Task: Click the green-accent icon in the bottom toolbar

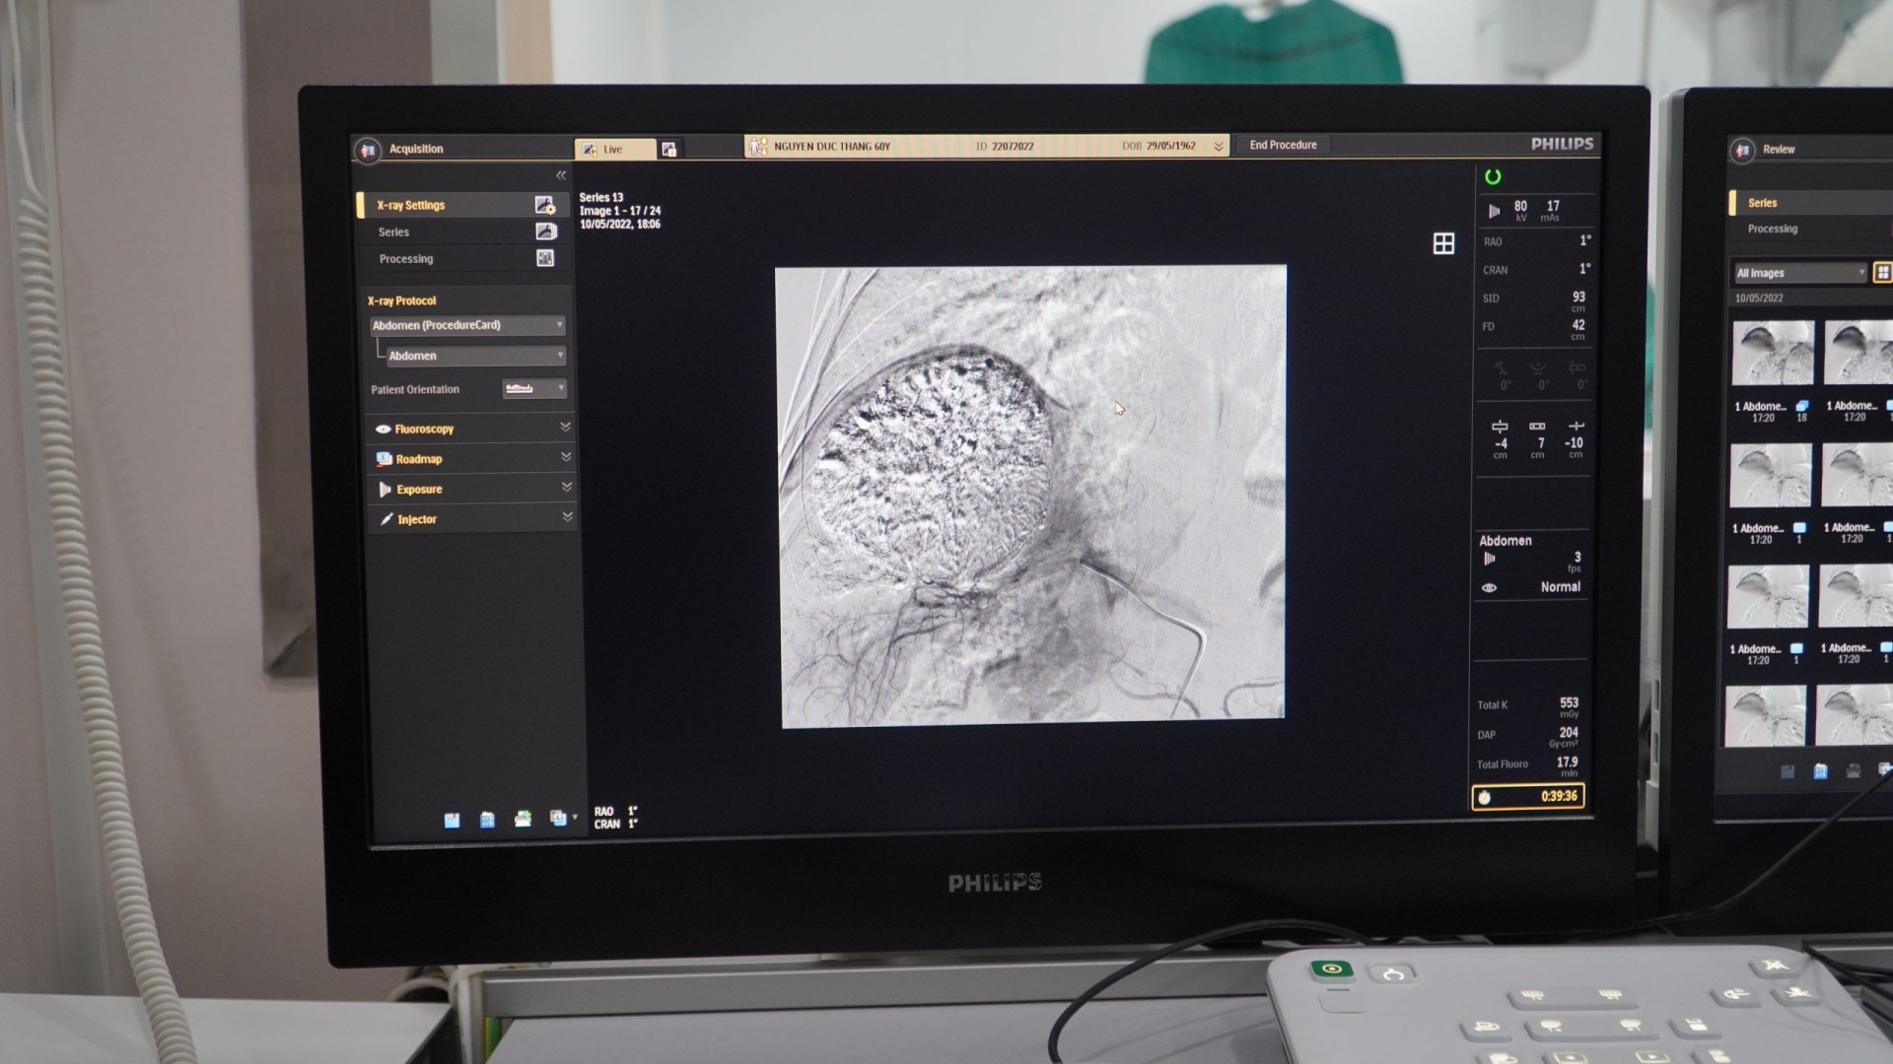Action: click(x=523, y=819)
